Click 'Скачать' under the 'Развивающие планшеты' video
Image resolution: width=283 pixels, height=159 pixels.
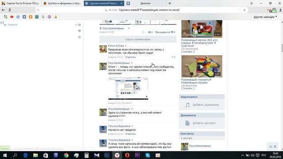(187, 88)
